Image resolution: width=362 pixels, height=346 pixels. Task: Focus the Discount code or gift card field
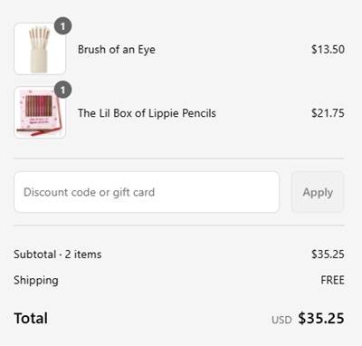tap(147, 192)
